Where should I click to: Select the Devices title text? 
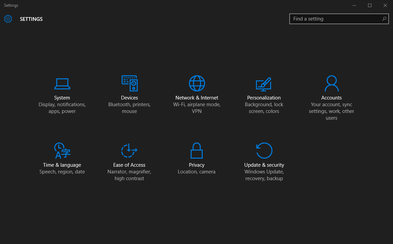pos(129,98)
